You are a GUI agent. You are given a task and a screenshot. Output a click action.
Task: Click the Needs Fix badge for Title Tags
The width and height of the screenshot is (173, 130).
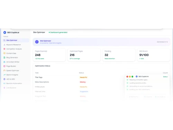(83, 77)
